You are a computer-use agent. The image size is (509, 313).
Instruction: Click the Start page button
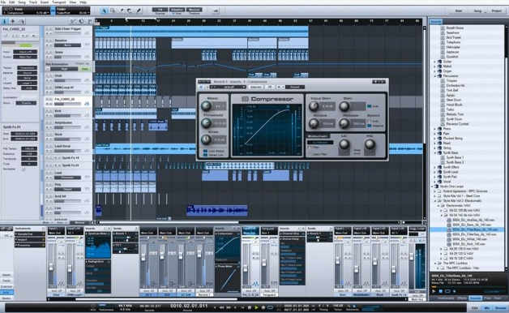click(x=459, y=11)
